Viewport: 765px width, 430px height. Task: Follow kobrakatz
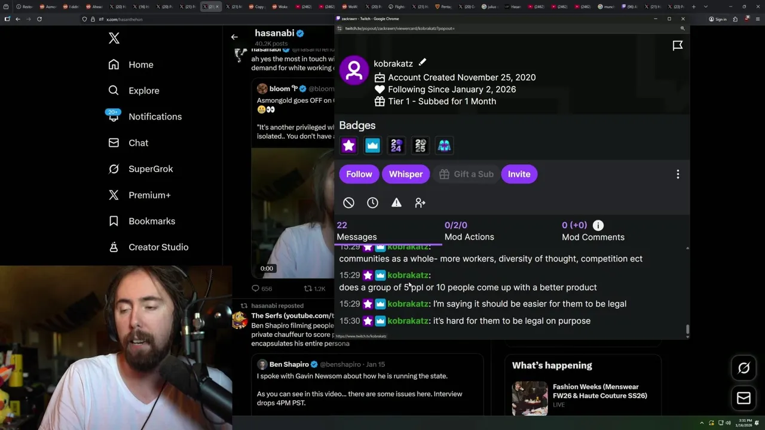pos(359,174)
